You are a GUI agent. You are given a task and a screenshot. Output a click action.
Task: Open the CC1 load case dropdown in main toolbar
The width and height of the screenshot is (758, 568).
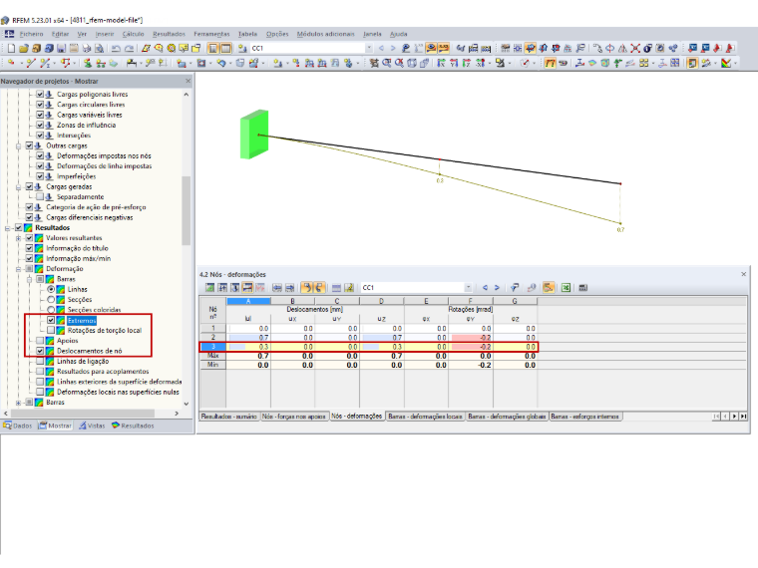[x=369, y=48]
